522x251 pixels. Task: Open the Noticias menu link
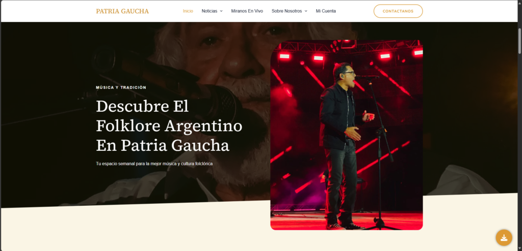coord(210,11)
